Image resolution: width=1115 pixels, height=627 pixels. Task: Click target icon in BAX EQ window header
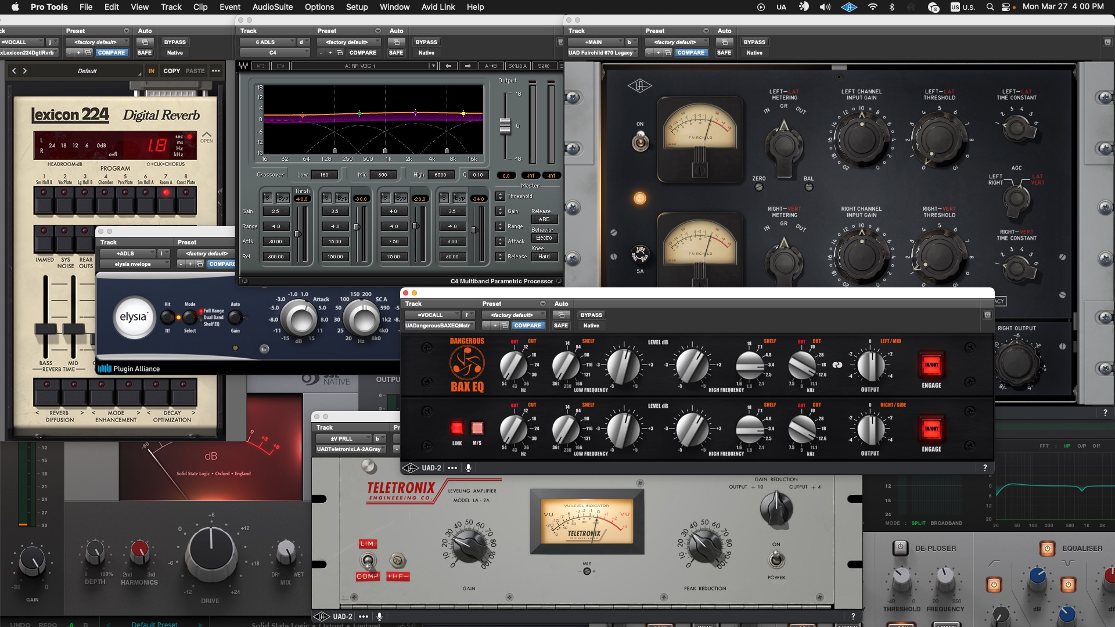pyautogui.click(x=987, y=315)
